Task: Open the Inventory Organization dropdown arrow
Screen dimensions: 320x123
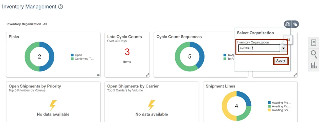Action: [284, 48]
